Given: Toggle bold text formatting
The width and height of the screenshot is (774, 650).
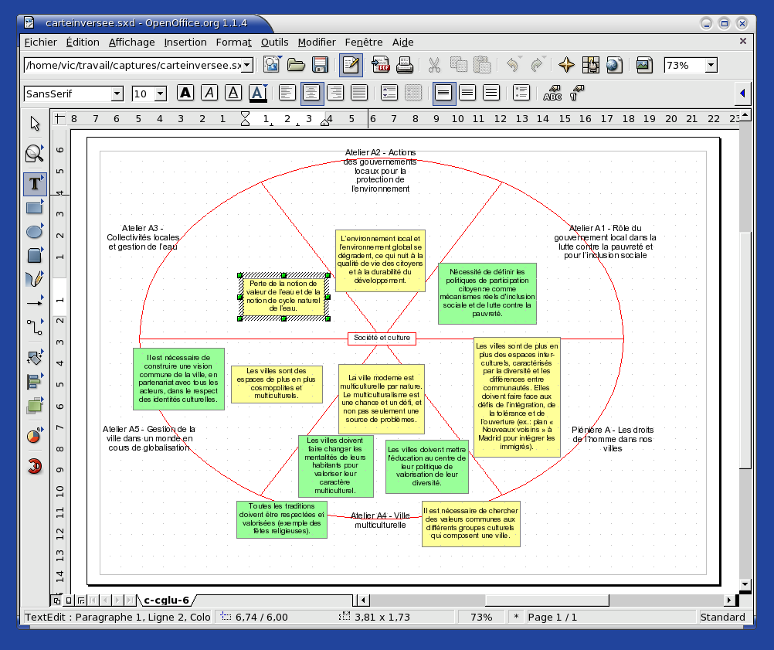Looking at the screenshot, I should pos(185,94).
